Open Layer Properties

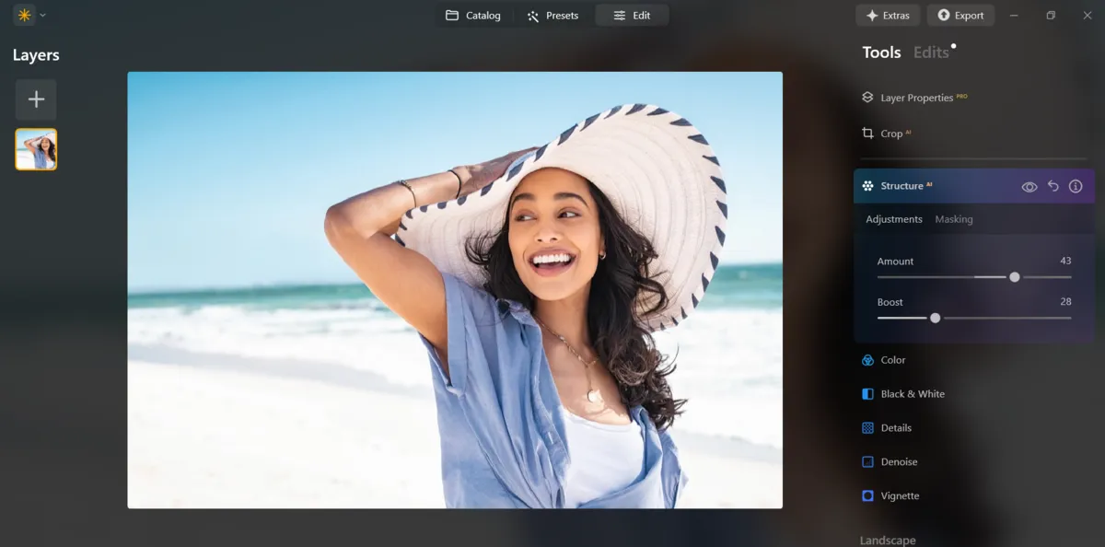click(x=915, y=97)
